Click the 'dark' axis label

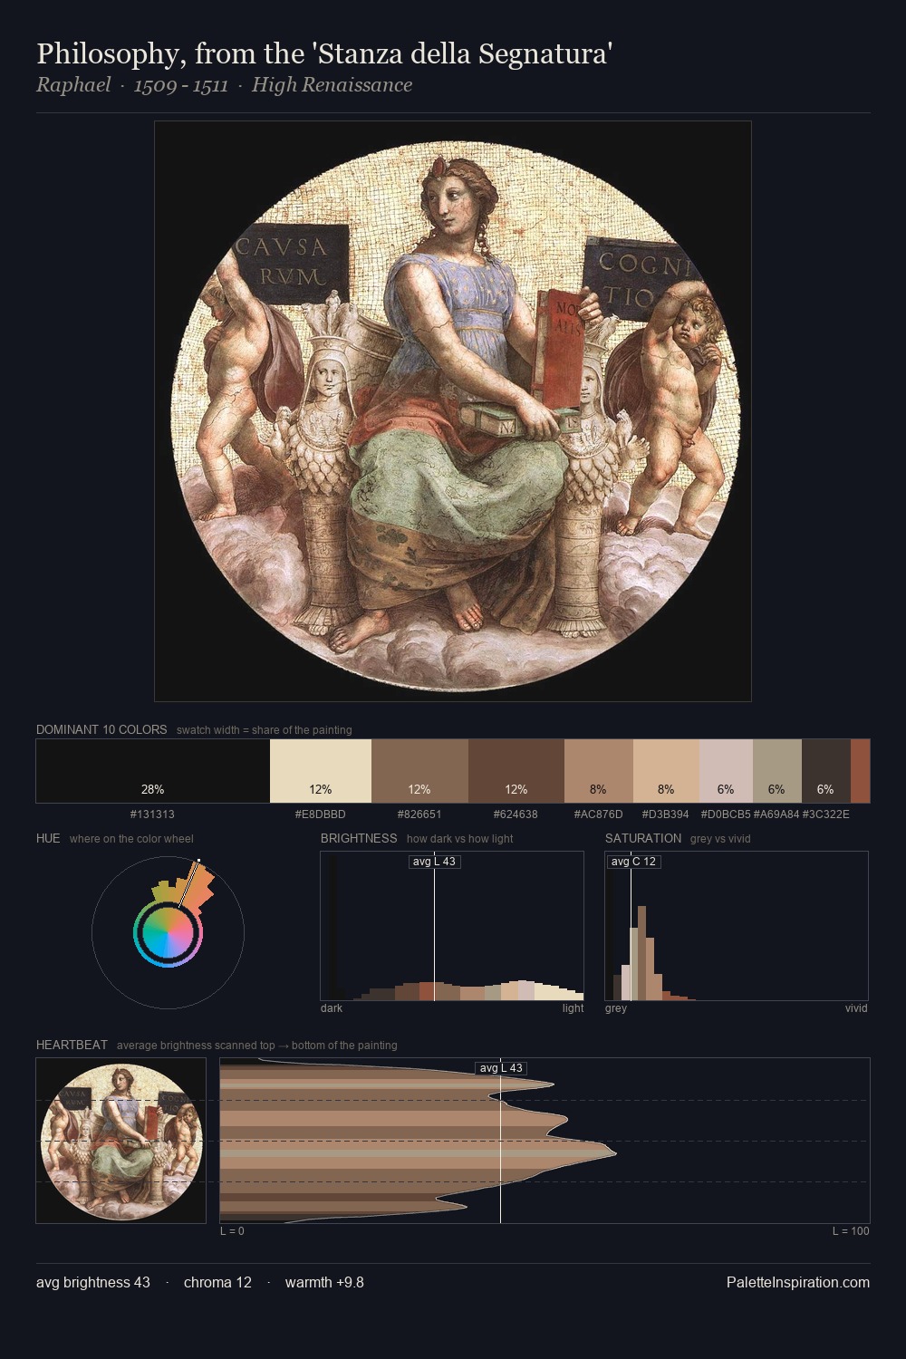tap(332, 1008)
